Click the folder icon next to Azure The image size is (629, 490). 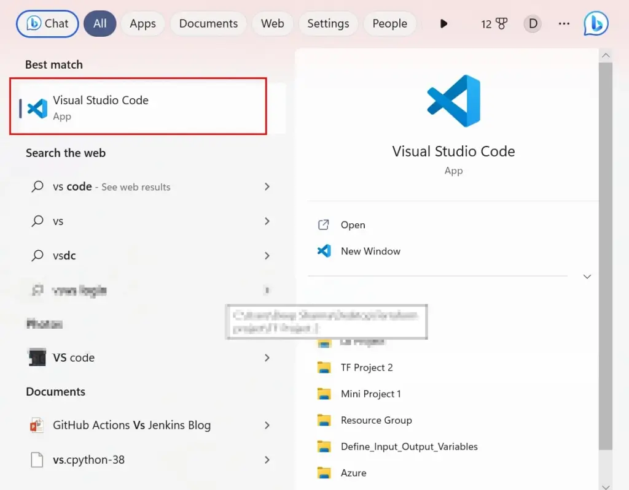pyautogui.click(x=324, y=473)
